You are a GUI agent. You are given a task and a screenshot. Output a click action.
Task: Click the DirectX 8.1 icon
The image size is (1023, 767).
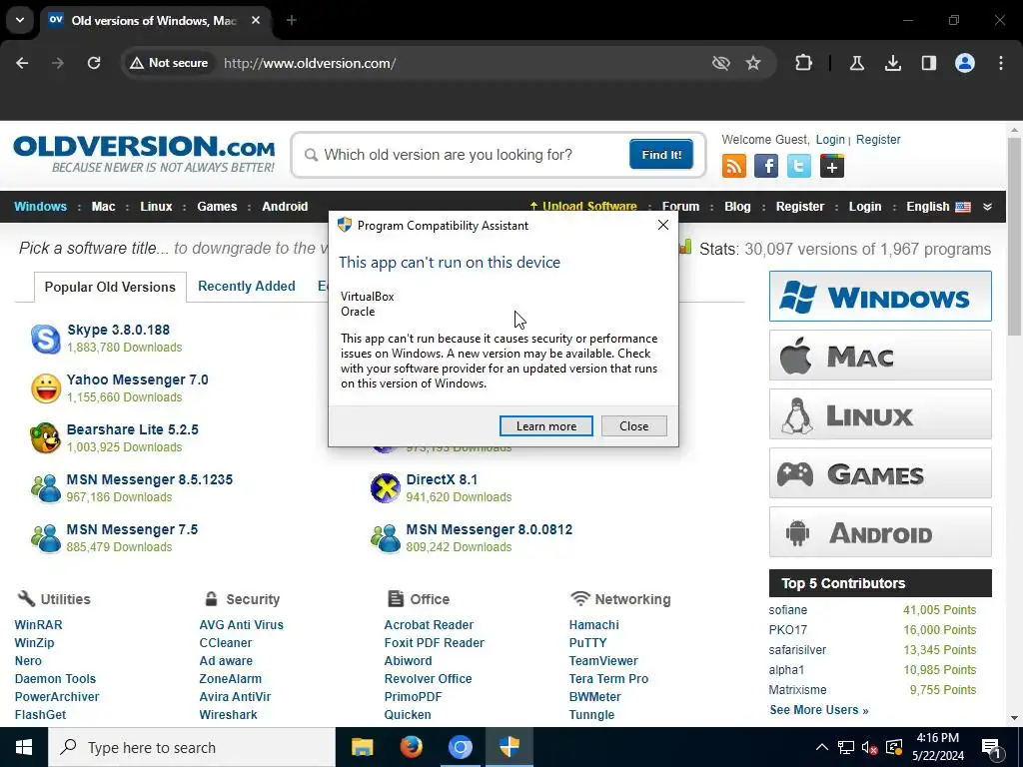point(385,488)
